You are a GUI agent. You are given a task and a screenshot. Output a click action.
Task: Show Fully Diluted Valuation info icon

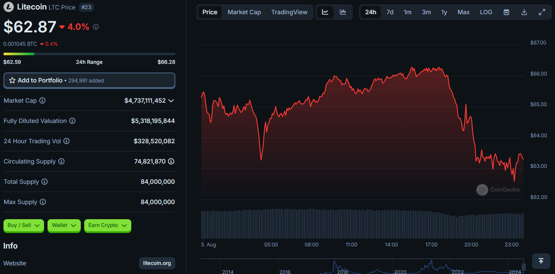click(72, 121)
